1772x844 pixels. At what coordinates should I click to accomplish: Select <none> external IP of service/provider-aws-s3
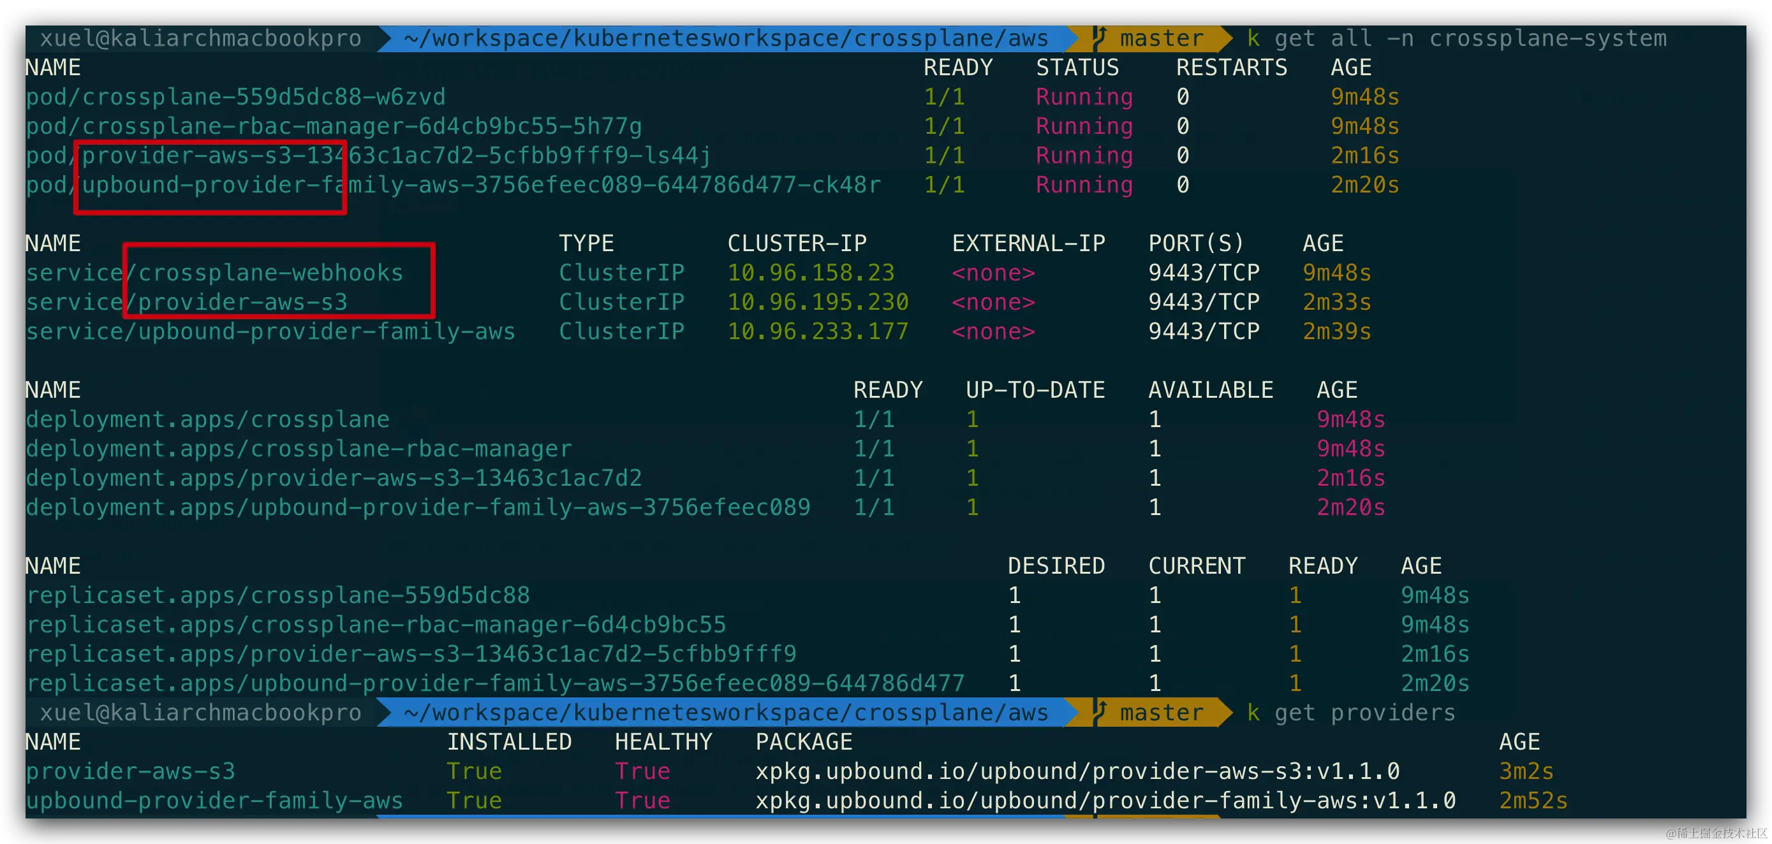pos(994,302)
